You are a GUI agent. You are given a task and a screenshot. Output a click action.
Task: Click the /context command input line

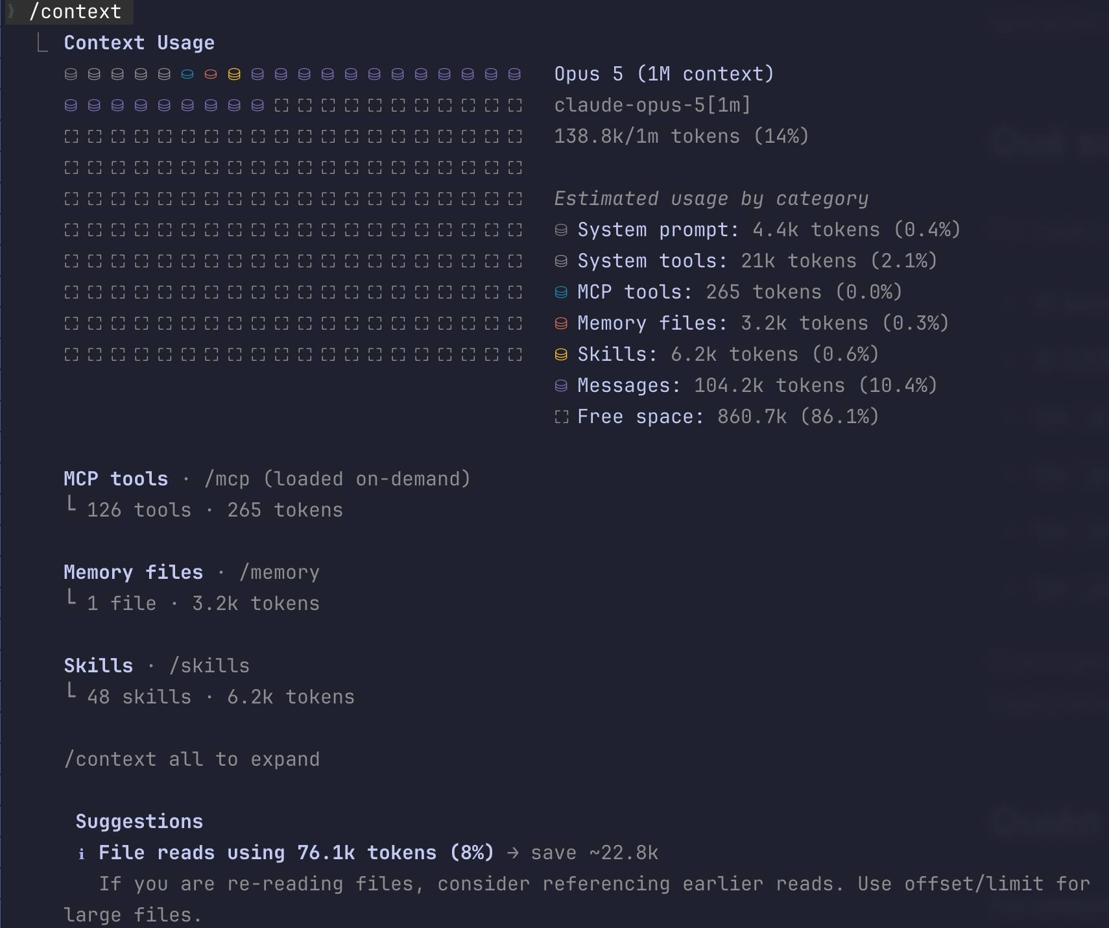click(75, 12)
